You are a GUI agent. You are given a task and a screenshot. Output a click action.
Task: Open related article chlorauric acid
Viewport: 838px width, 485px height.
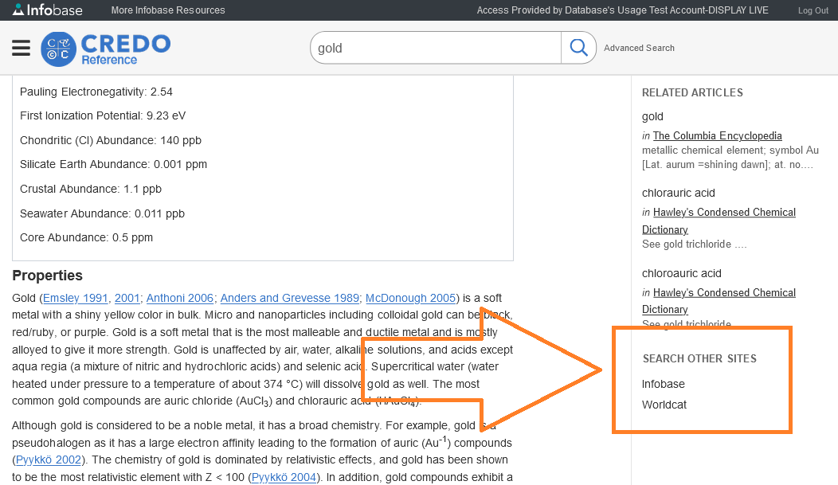[679, 193]
